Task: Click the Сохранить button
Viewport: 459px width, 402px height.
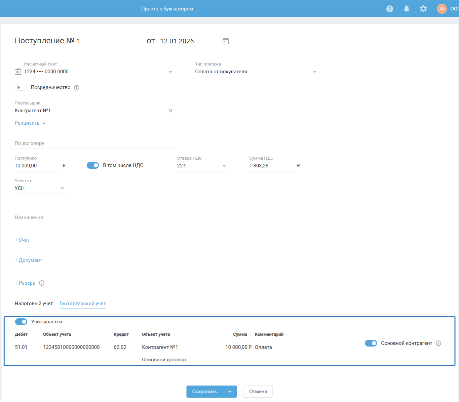Action: click(x=204, y=392)
